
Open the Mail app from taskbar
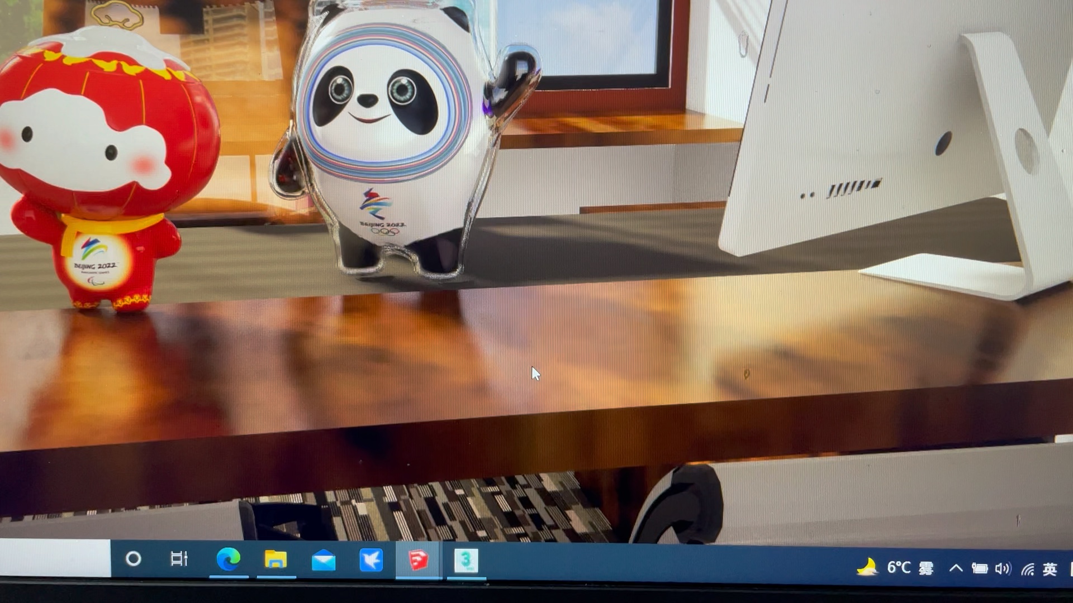tap(324, 561)
